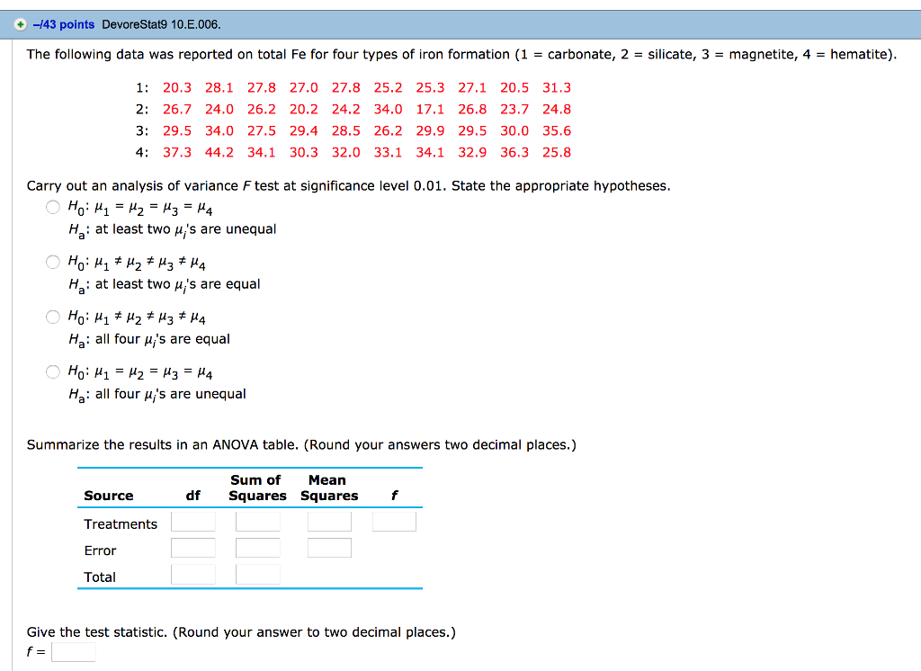
Task: Click the test statistic f input box
Action: tap(74, 651)
